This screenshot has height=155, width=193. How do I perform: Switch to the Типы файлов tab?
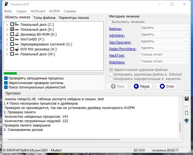tap(44, 18)
